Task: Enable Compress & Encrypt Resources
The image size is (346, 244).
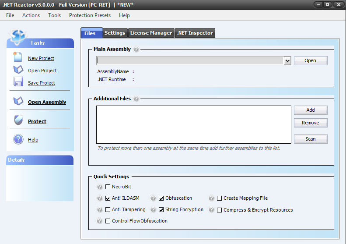Action: click(x=219, y=210)
